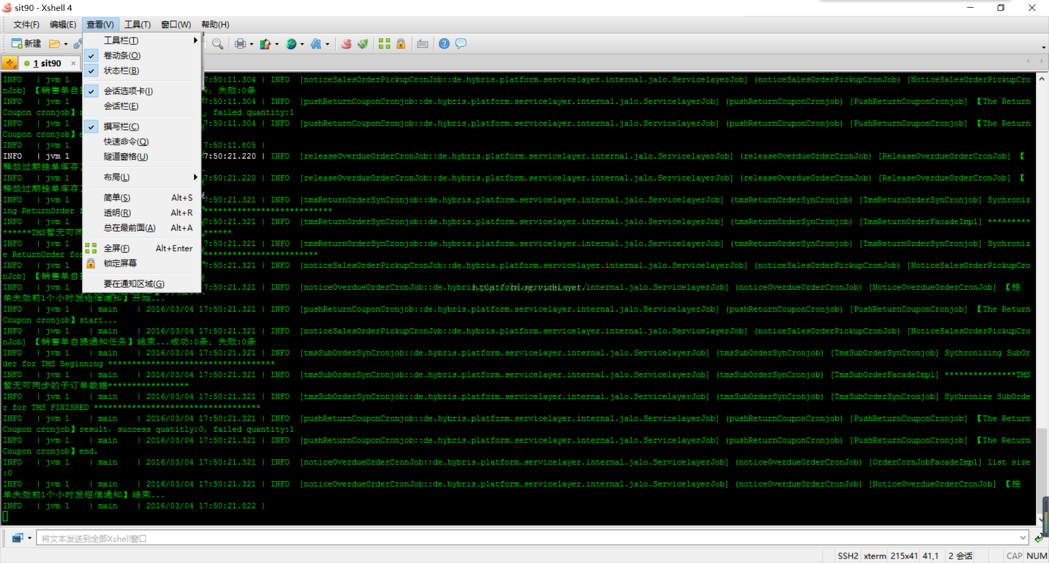Click the tab bar scroll-left arrow
This screenshot has height=563, width=1049.
[x=1028, y=61]
